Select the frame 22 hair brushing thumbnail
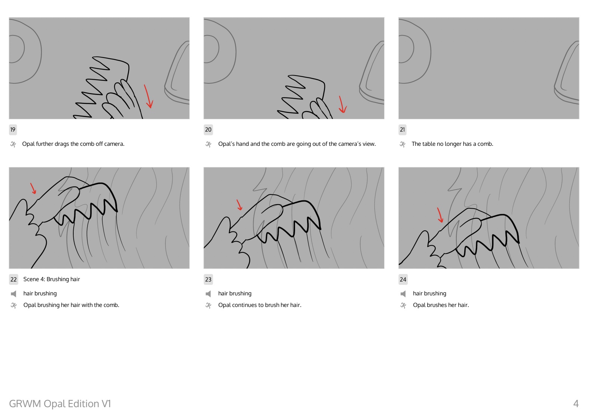The height and width of the screenshot is (418, 591). coord(99,218)
